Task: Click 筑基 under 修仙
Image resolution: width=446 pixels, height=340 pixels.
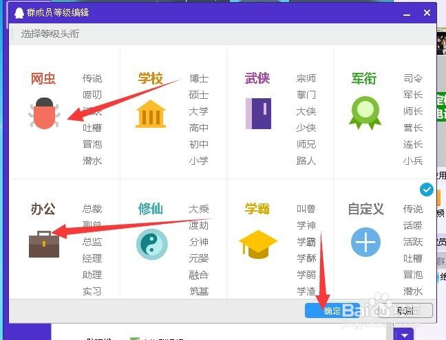Action: coord(199,291)
